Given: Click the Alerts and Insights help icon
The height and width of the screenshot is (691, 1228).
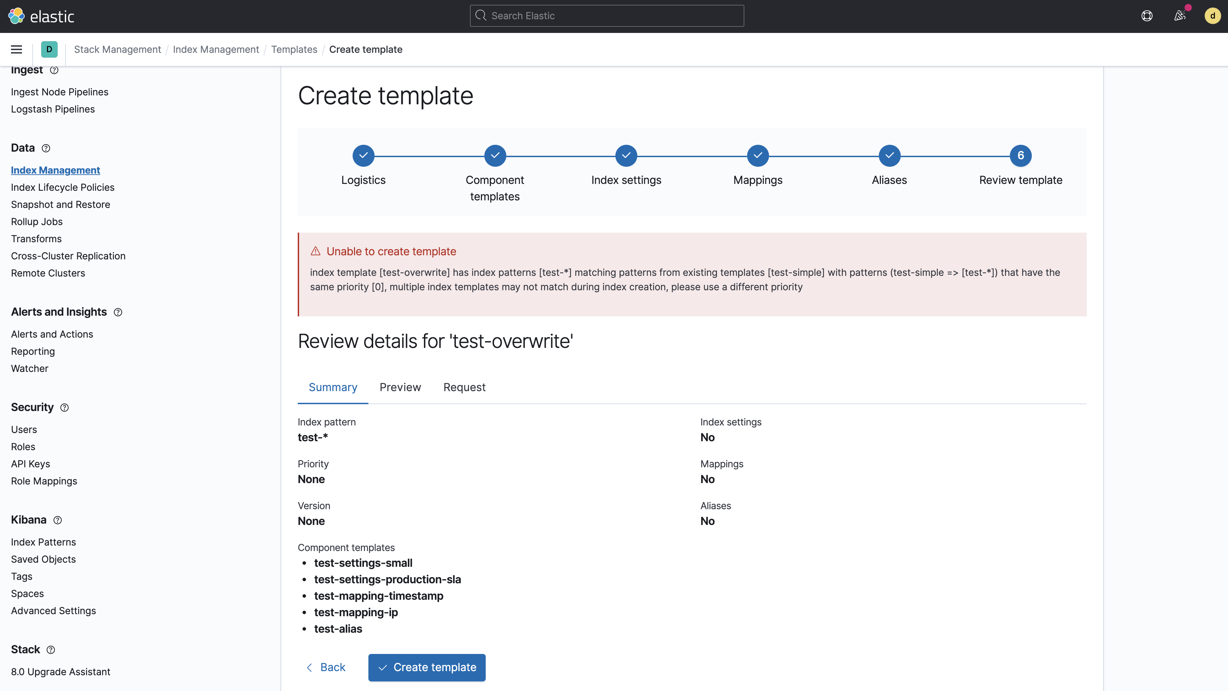Looking at the screenshot, I should pyautogui.click(x=118, y=312).
